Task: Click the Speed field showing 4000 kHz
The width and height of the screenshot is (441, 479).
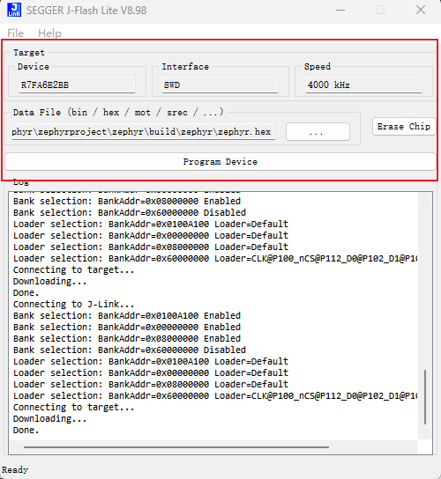Action: pos(363,85)
